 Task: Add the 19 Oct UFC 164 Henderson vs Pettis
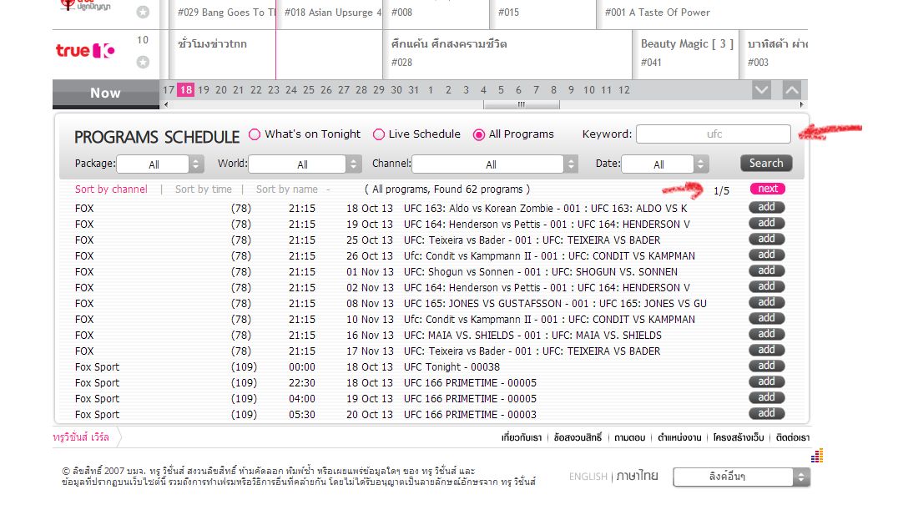766,224
